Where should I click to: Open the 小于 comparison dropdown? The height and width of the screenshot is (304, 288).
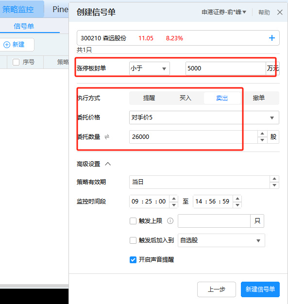[x=149, y=68]
